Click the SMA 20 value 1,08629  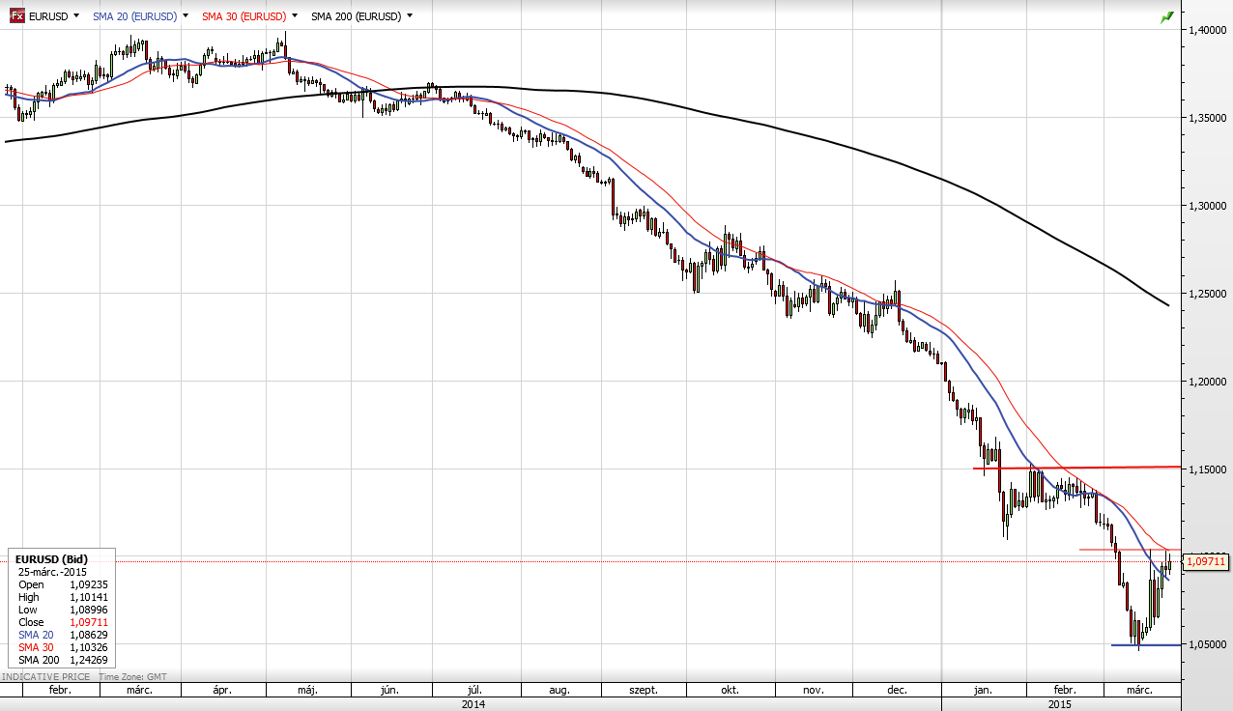point(88,635)
